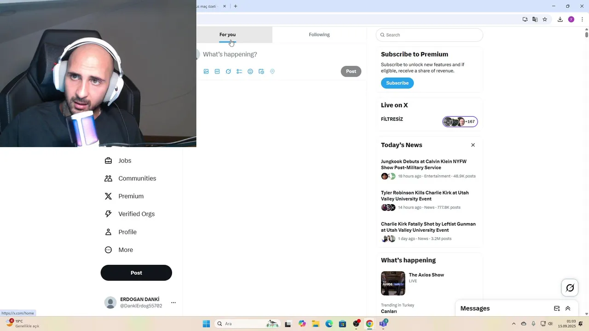Bookmark this page with star icon
589x331 pixels.
click(545, 19)
